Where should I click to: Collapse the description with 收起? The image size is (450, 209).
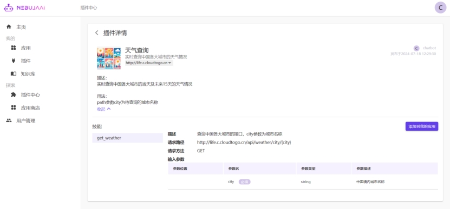[x=104, y=109]
